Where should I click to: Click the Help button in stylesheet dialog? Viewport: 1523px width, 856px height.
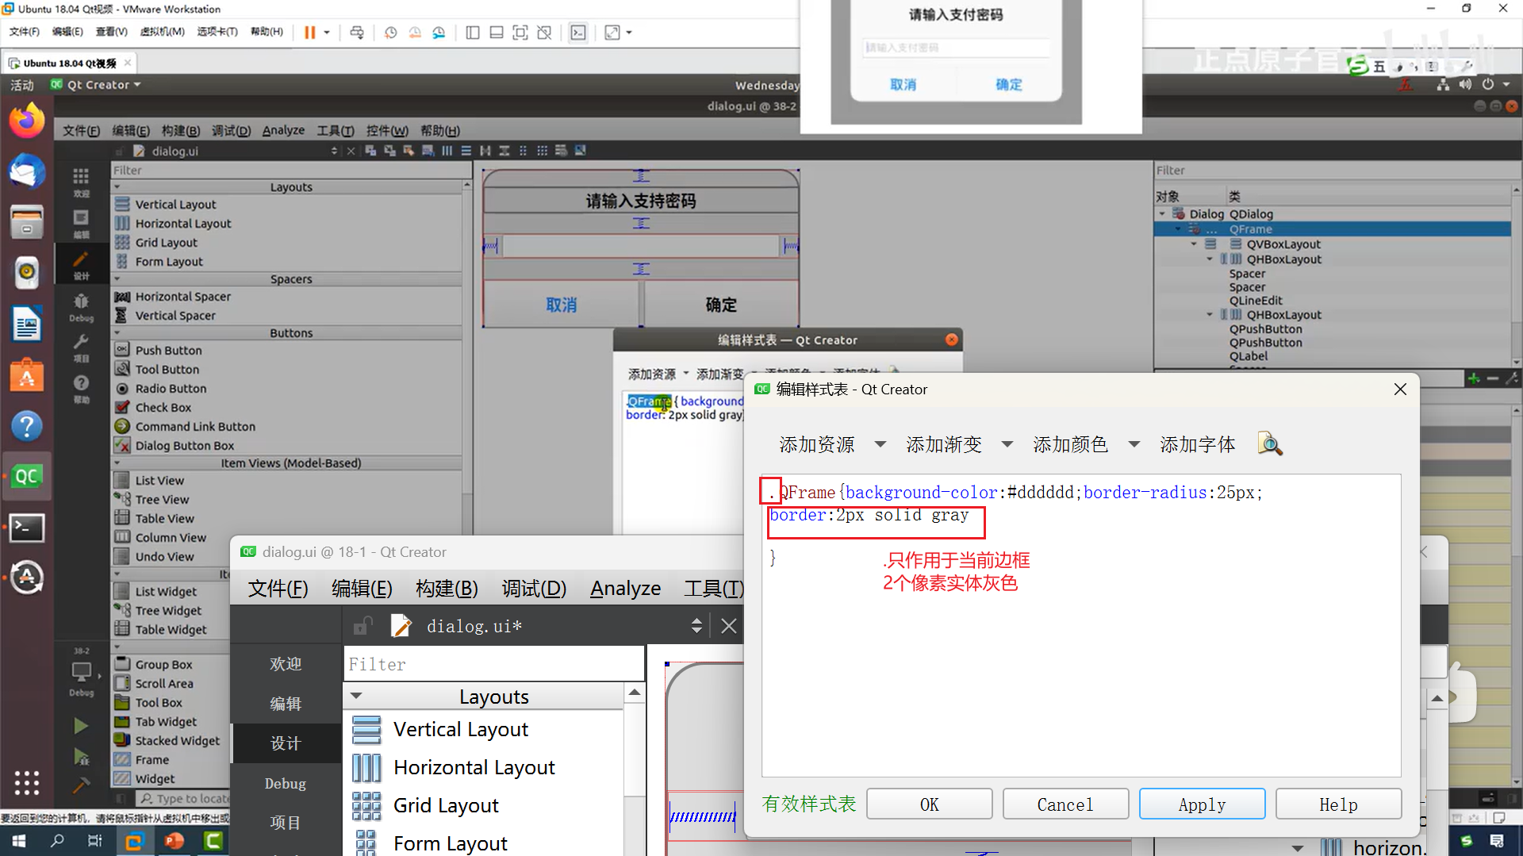click(x=1338, y=804)
